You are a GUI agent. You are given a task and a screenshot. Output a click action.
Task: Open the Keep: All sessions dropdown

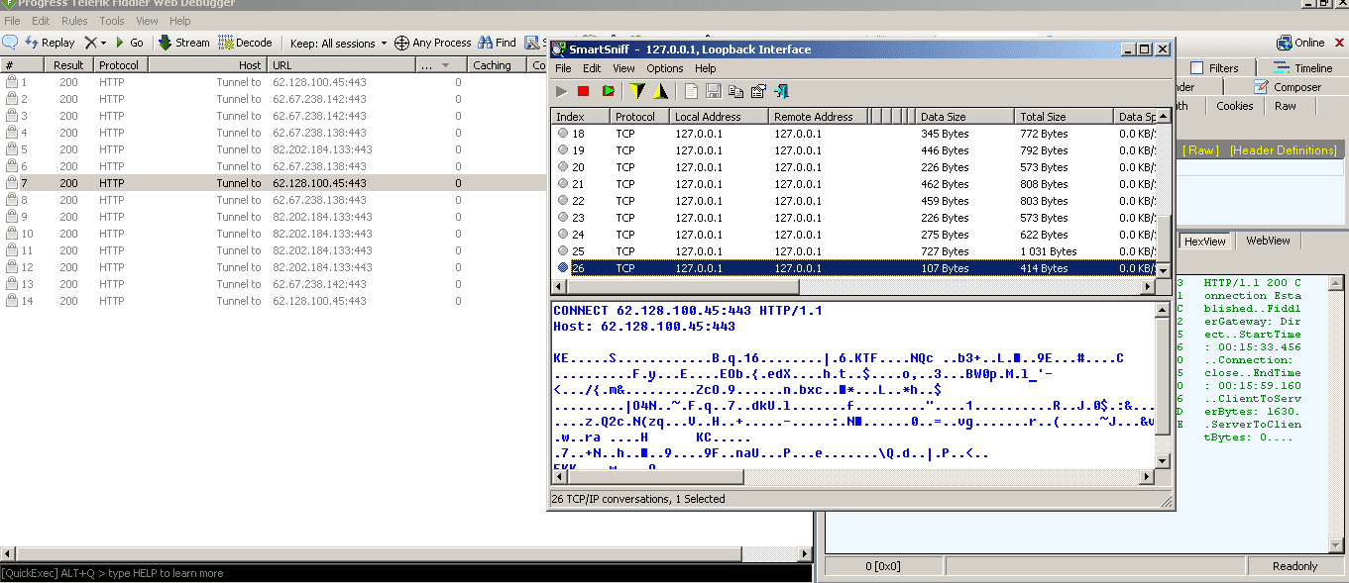338,43
